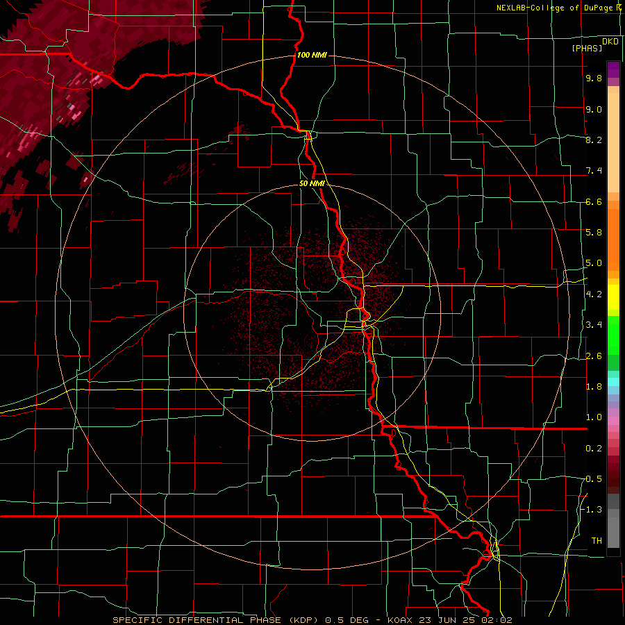Click the 4.2 value on the color scale
The width and height of the screenshot is (625, 625).
pos(594,294)
